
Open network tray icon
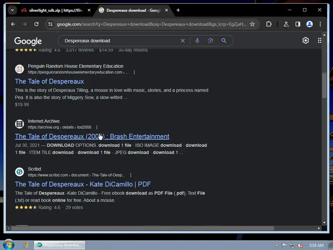292,245
